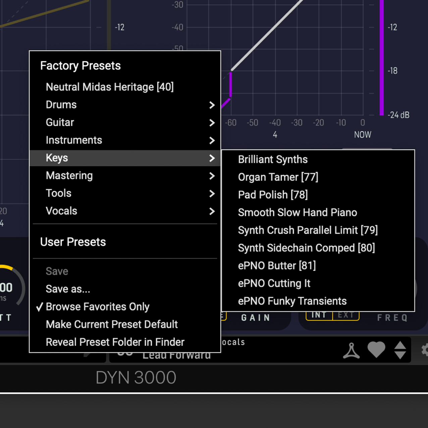Image resolution: width=428 pixels, height=428 pixels.
Task: Expand the Guitar preset submenu
Action: tap(125, 122)
